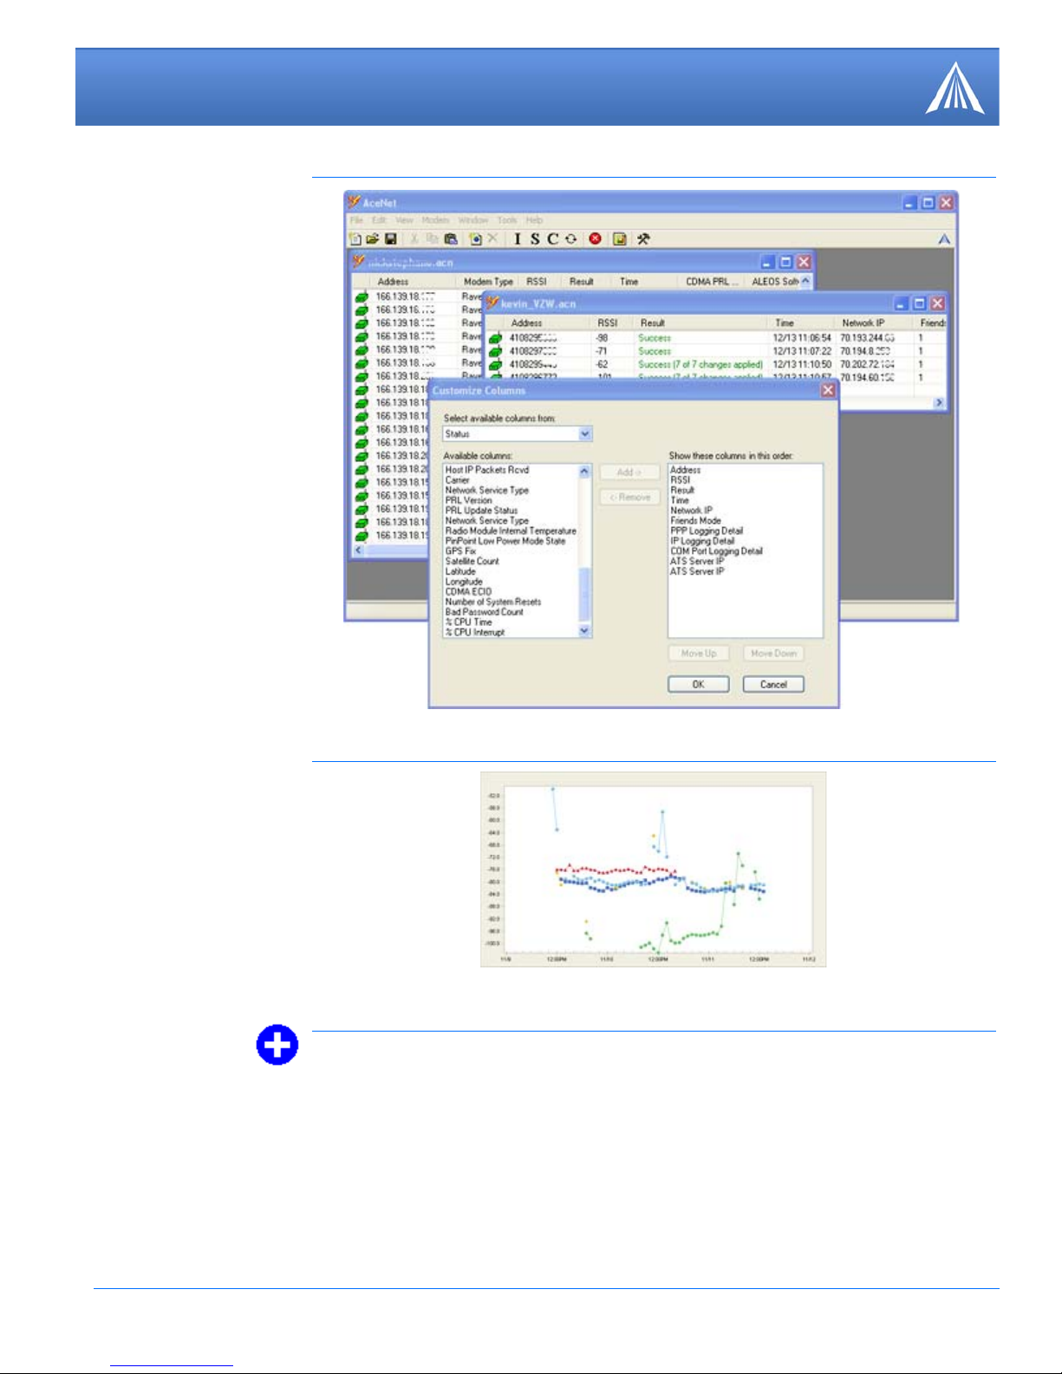
Task: Click the Available columns scrollbar thumb
Action: (x=584, y=594)
